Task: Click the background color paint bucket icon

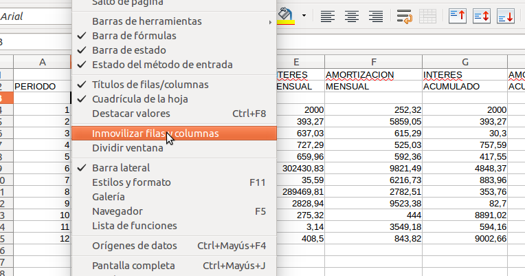Action: (286, 16)
